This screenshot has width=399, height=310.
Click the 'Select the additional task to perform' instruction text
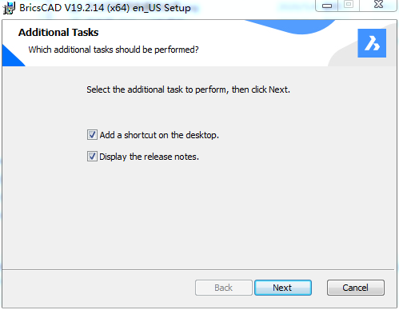coord(188,89)
